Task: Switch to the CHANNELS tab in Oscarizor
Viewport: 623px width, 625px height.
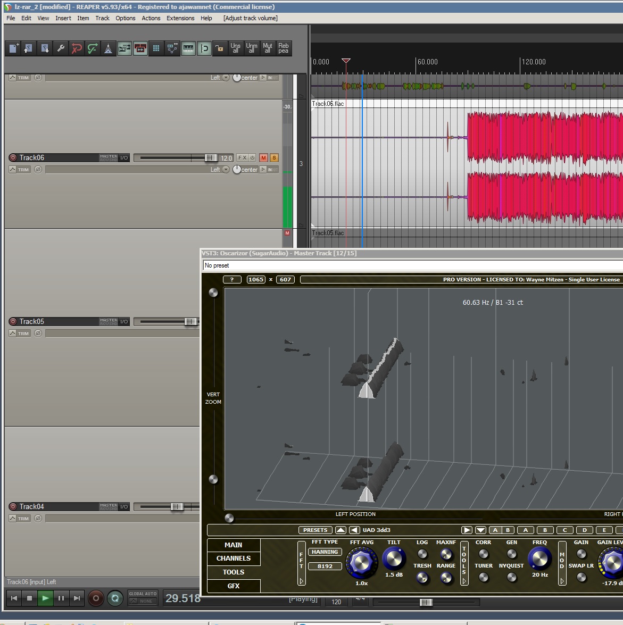Action: coord(234,559)
